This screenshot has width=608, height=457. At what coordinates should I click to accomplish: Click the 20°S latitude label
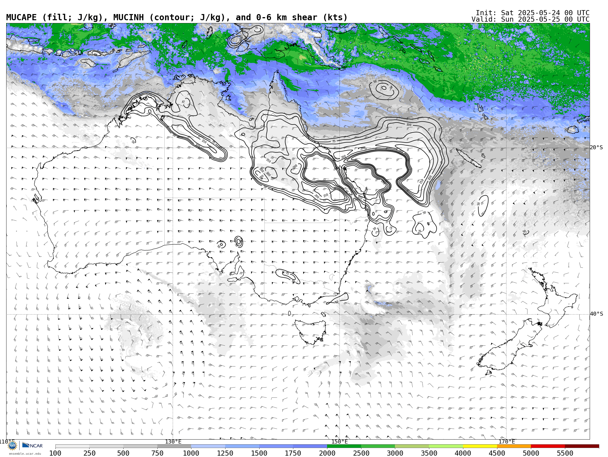click(596, 148)
